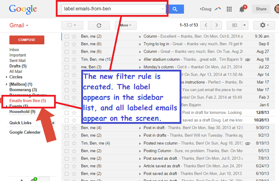Check the Article saved as draft box
279x181 pixels.
67,166
